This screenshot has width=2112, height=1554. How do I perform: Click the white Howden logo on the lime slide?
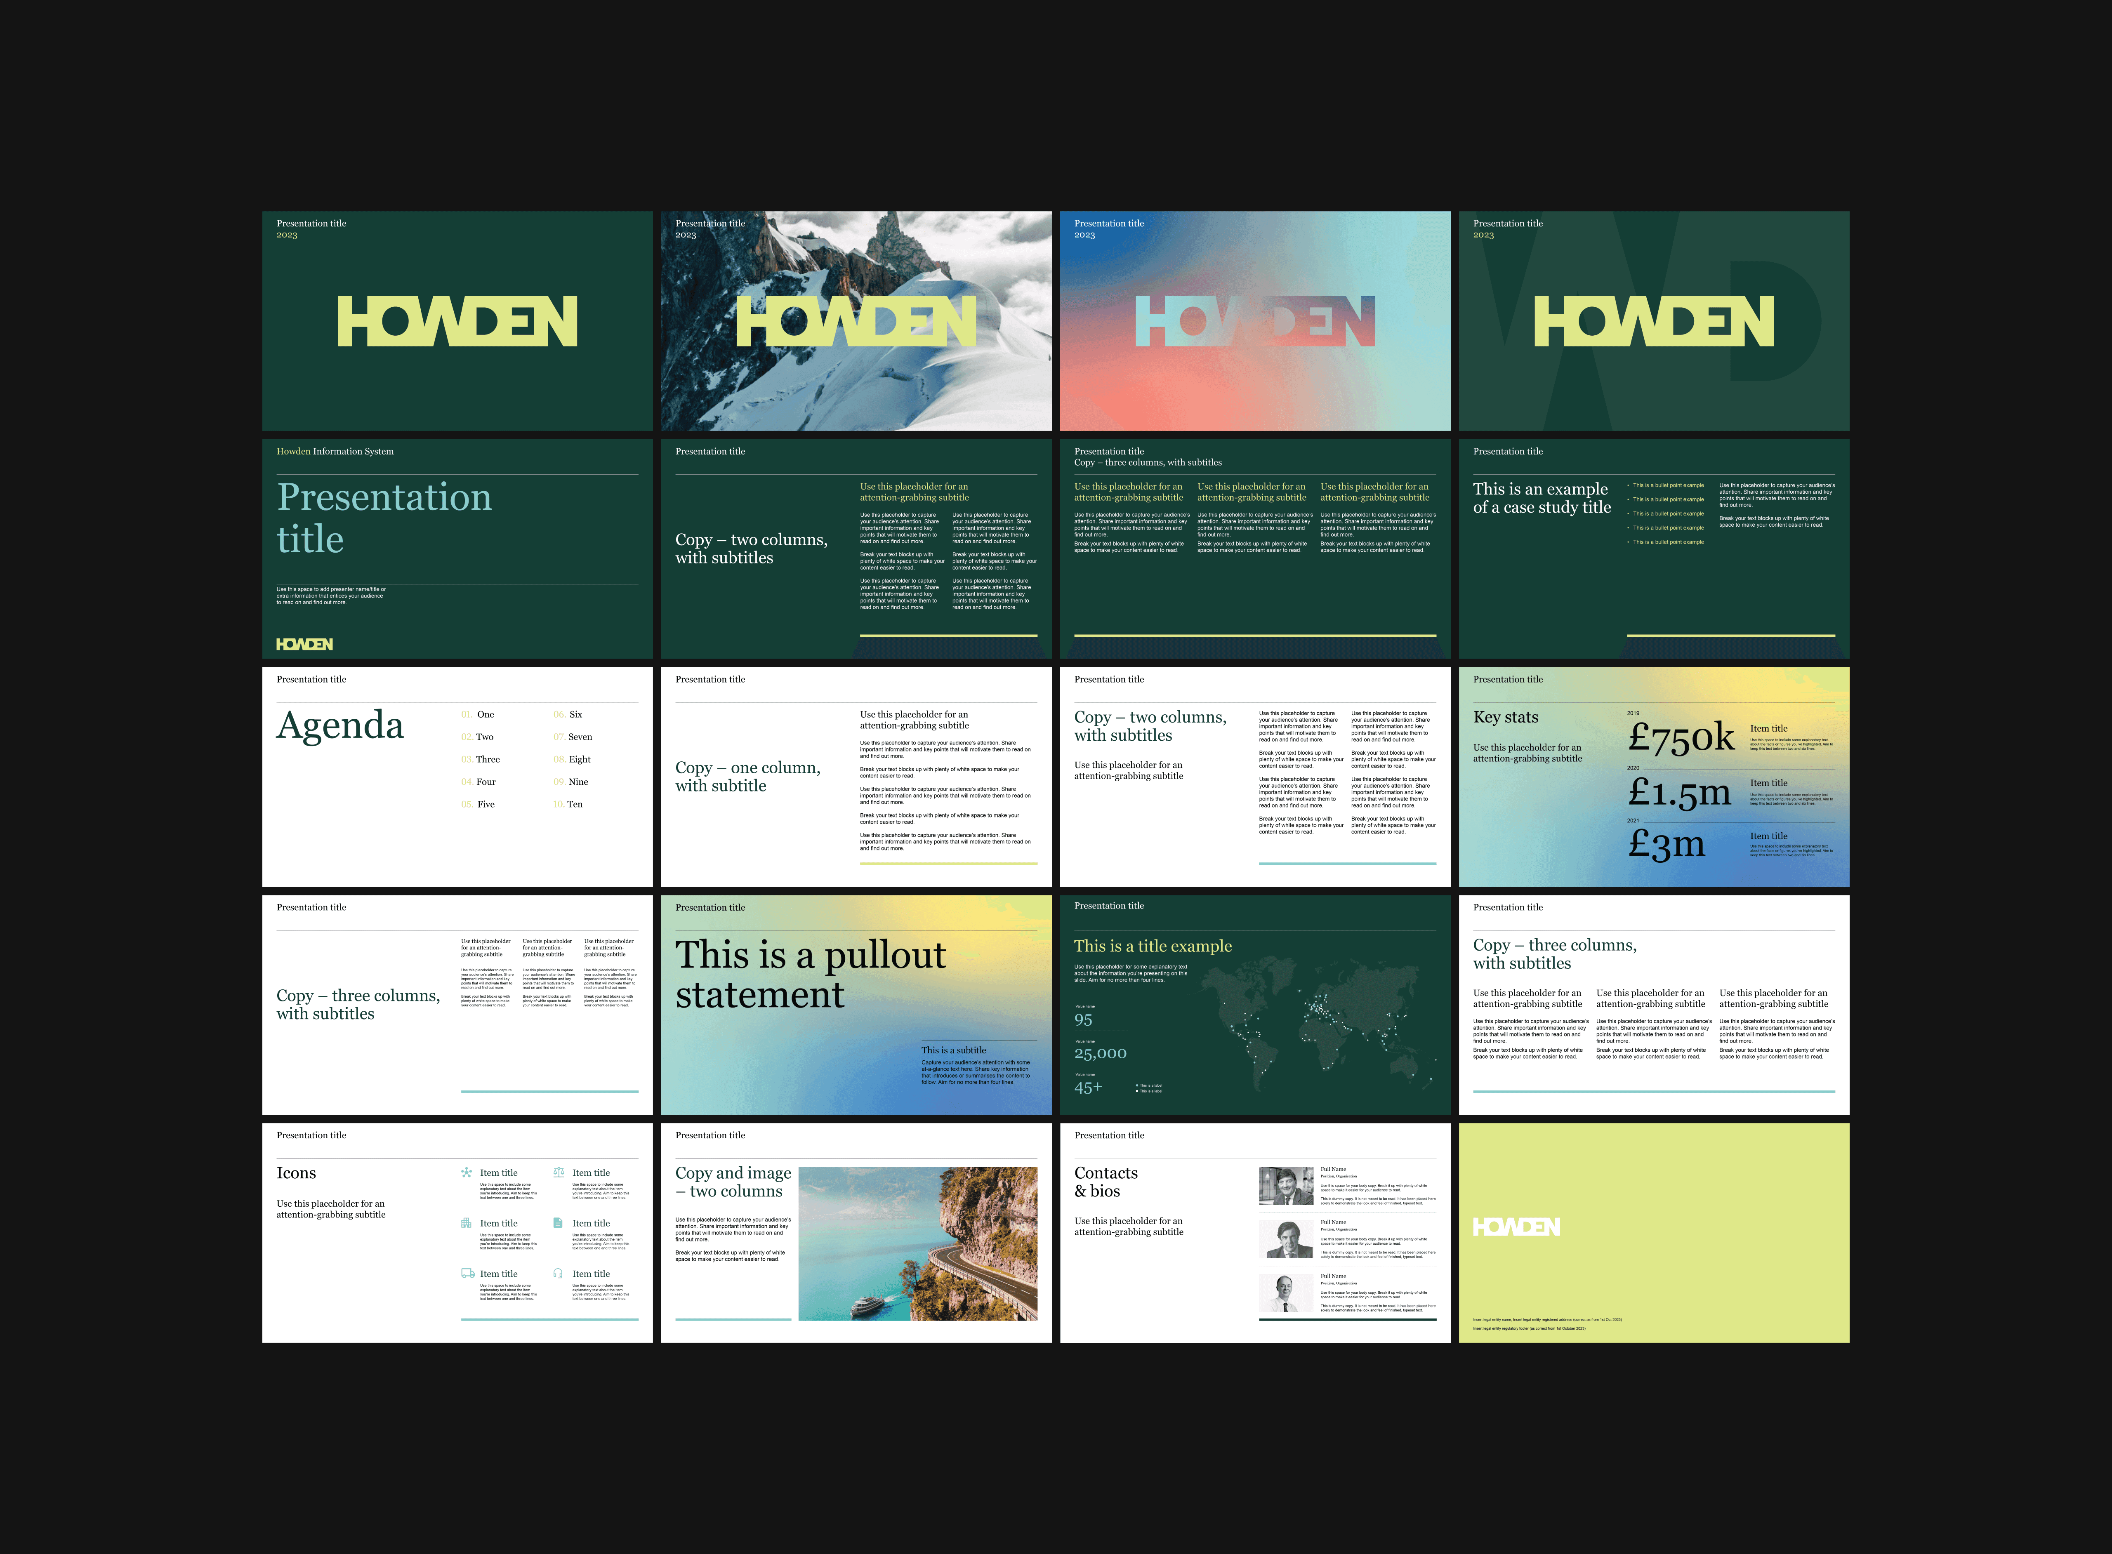1516,1227
